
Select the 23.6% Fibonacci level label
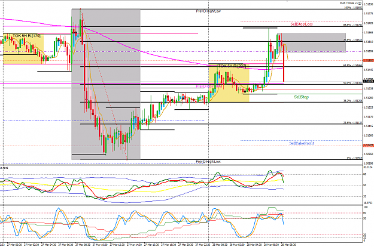353,123
